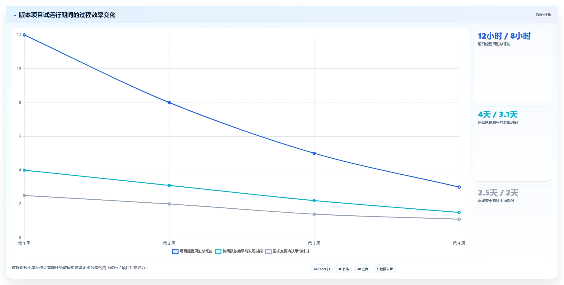This screenshot has height=285, width=564.
Task: Click the 第 1 周 x-axis label
Action: tap(24, 243)
